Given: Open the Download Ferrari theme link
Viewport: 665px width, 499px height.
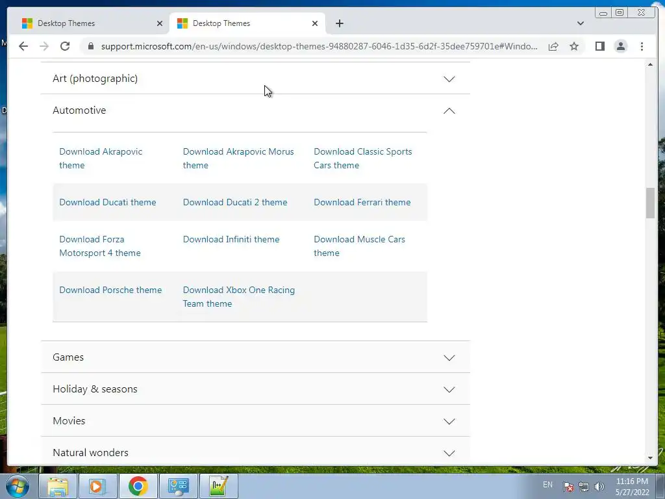Looking at the screenshot, I should 362,203.
